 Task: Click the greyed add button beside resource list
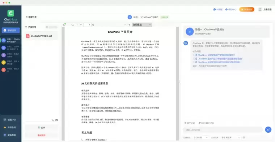(51, 27)
